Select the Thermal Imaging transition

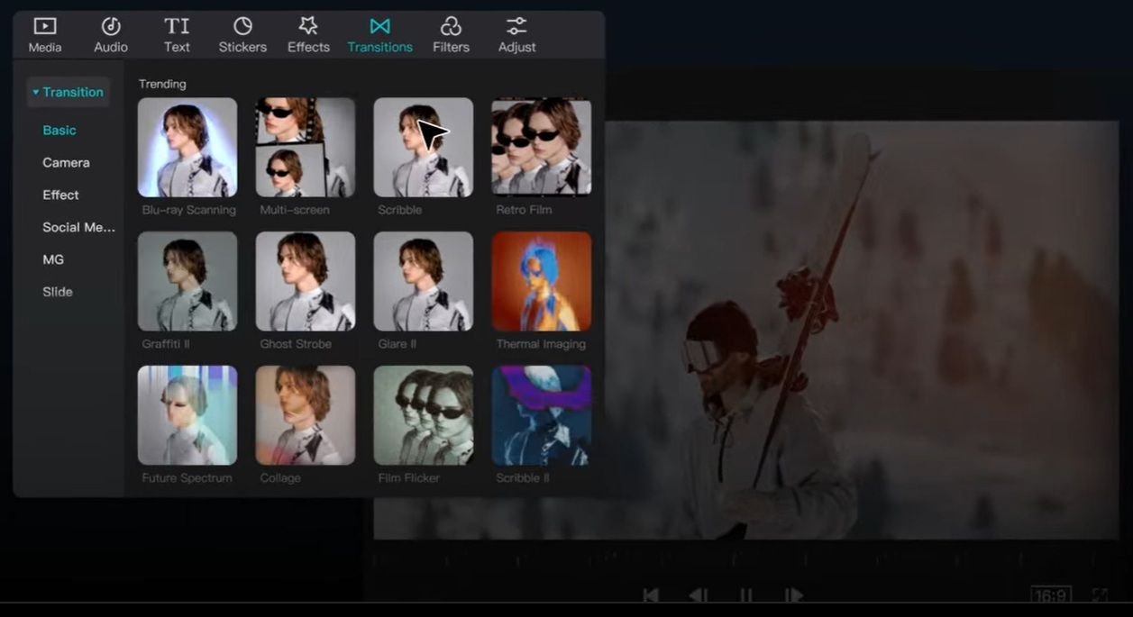click(x=541, y=281)
